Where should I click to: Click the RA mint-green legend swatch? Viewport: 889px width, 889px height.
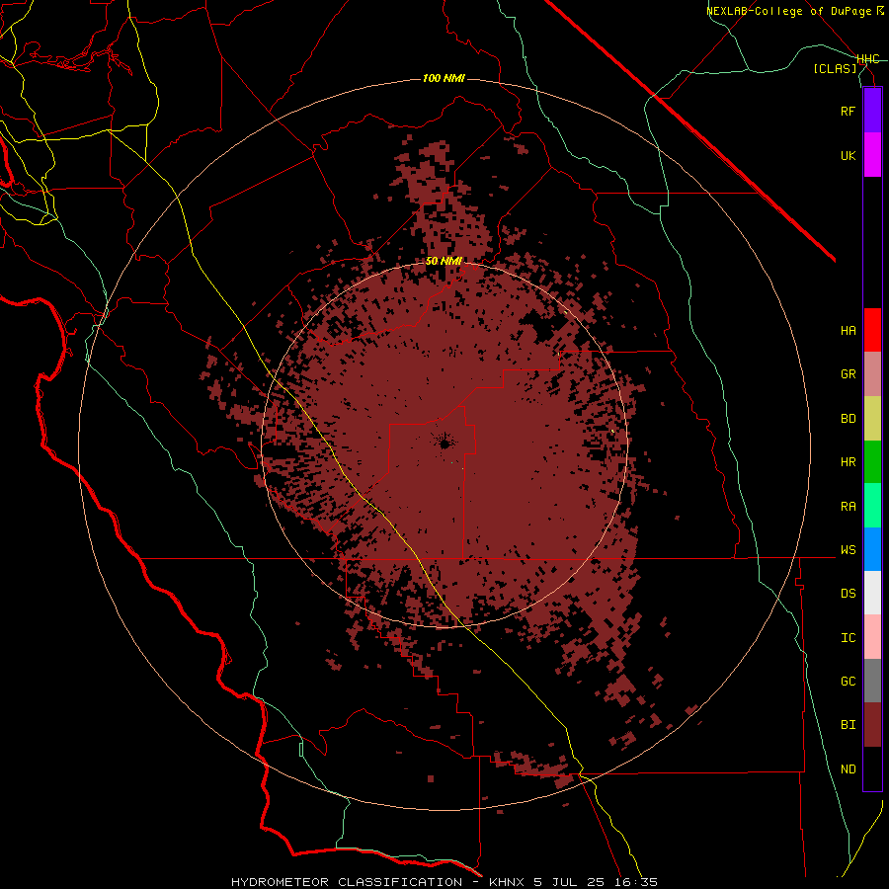[x=872, y=506]
